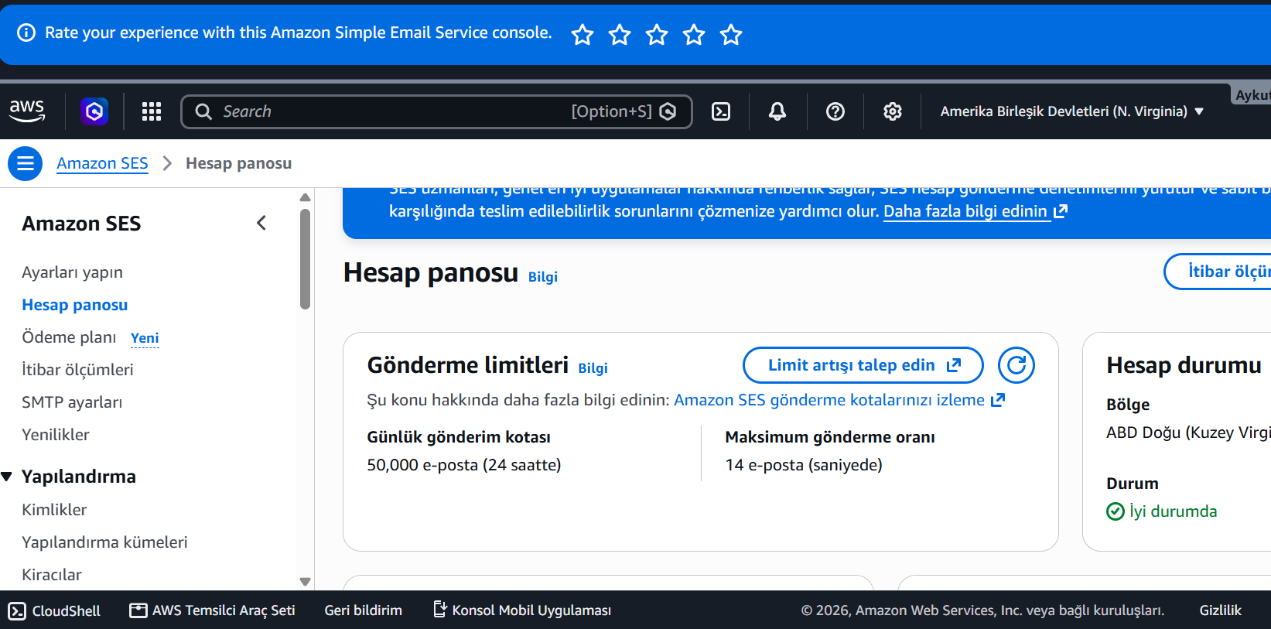The width and height of the screenshot is (1271, 629).
Task: Collapse the Amazon SES side panel
Action: 261,223
